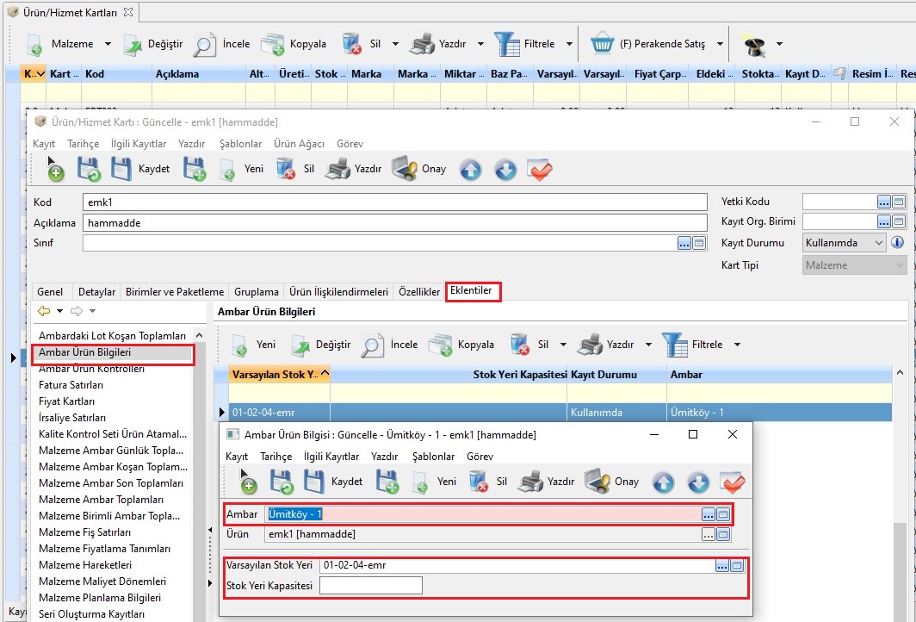Viewport: 916px width, 622px height.
Task: Expand the Filtrele dropdown arrow in the Ambar Ürün Bilgileri toolbar
Action: pyautogui.click(x=737, y=345)
